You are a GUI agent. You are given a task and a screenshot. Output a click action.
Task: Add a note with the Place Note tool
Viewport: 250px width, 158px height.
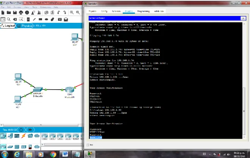(28, 19)
